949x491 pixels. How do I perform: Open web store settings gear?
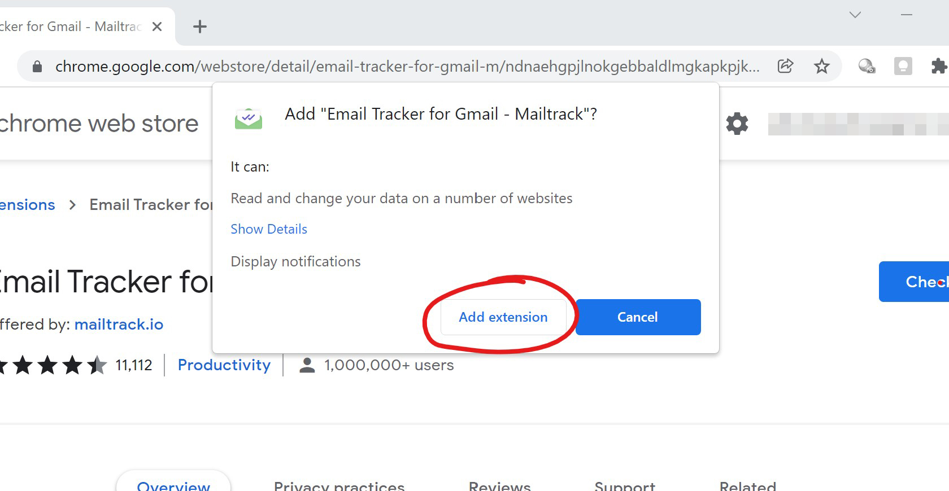click(737, 124)
